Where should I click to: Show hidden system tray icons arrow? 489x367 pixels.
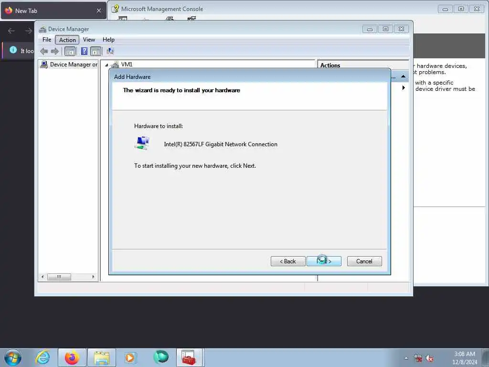pyautogui.click(x=406, y=358)
